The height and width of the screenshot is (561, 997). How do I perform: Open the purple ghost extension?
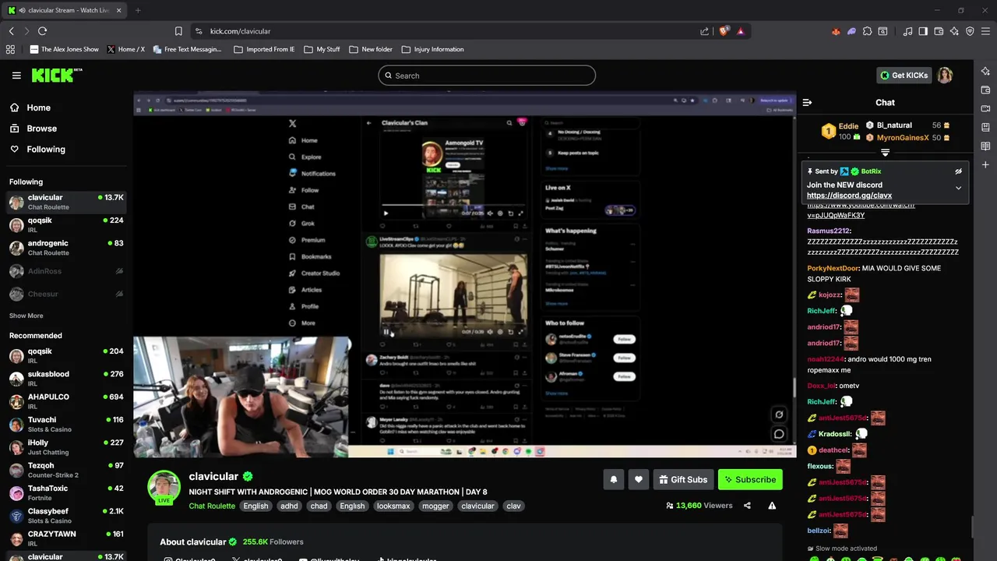(851, 31)
